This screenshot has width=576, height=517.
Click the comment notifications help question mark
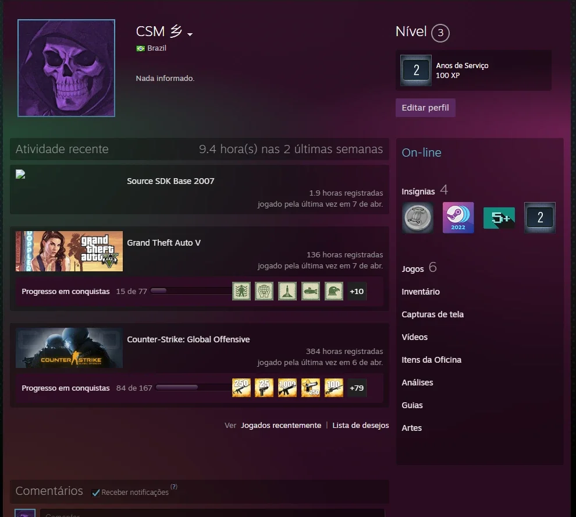pos(174,487)
